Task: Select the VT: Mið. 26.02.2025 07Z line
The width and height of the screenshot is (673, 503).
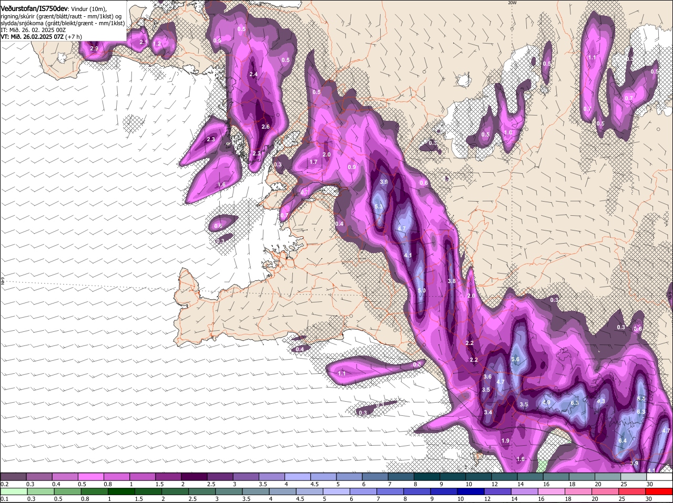Action: (41, 37)
